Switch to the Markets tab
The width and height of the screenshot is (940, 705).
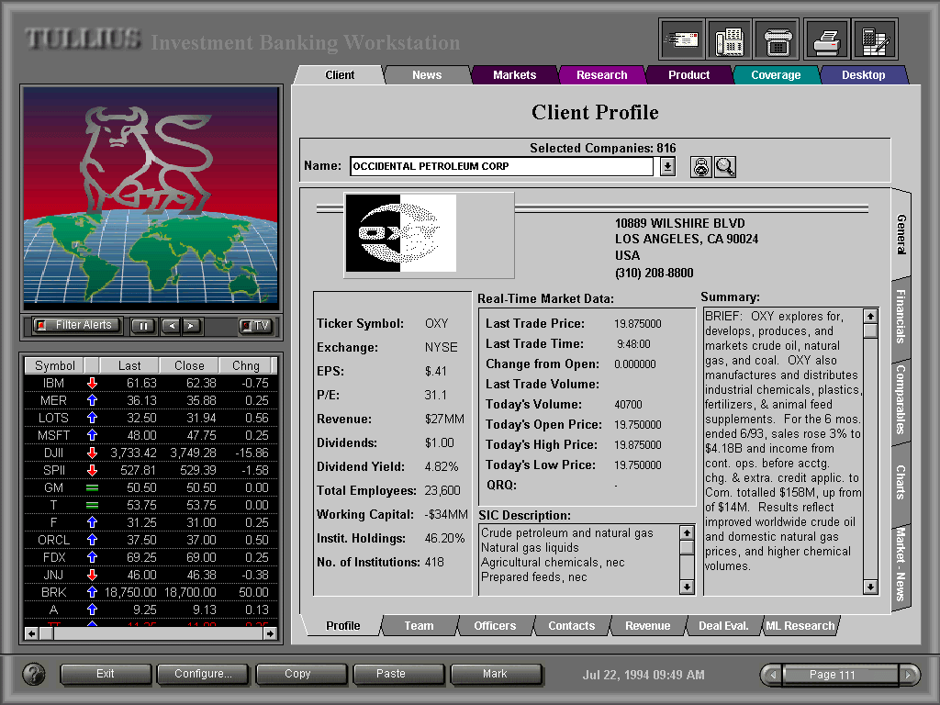[514, 75]
